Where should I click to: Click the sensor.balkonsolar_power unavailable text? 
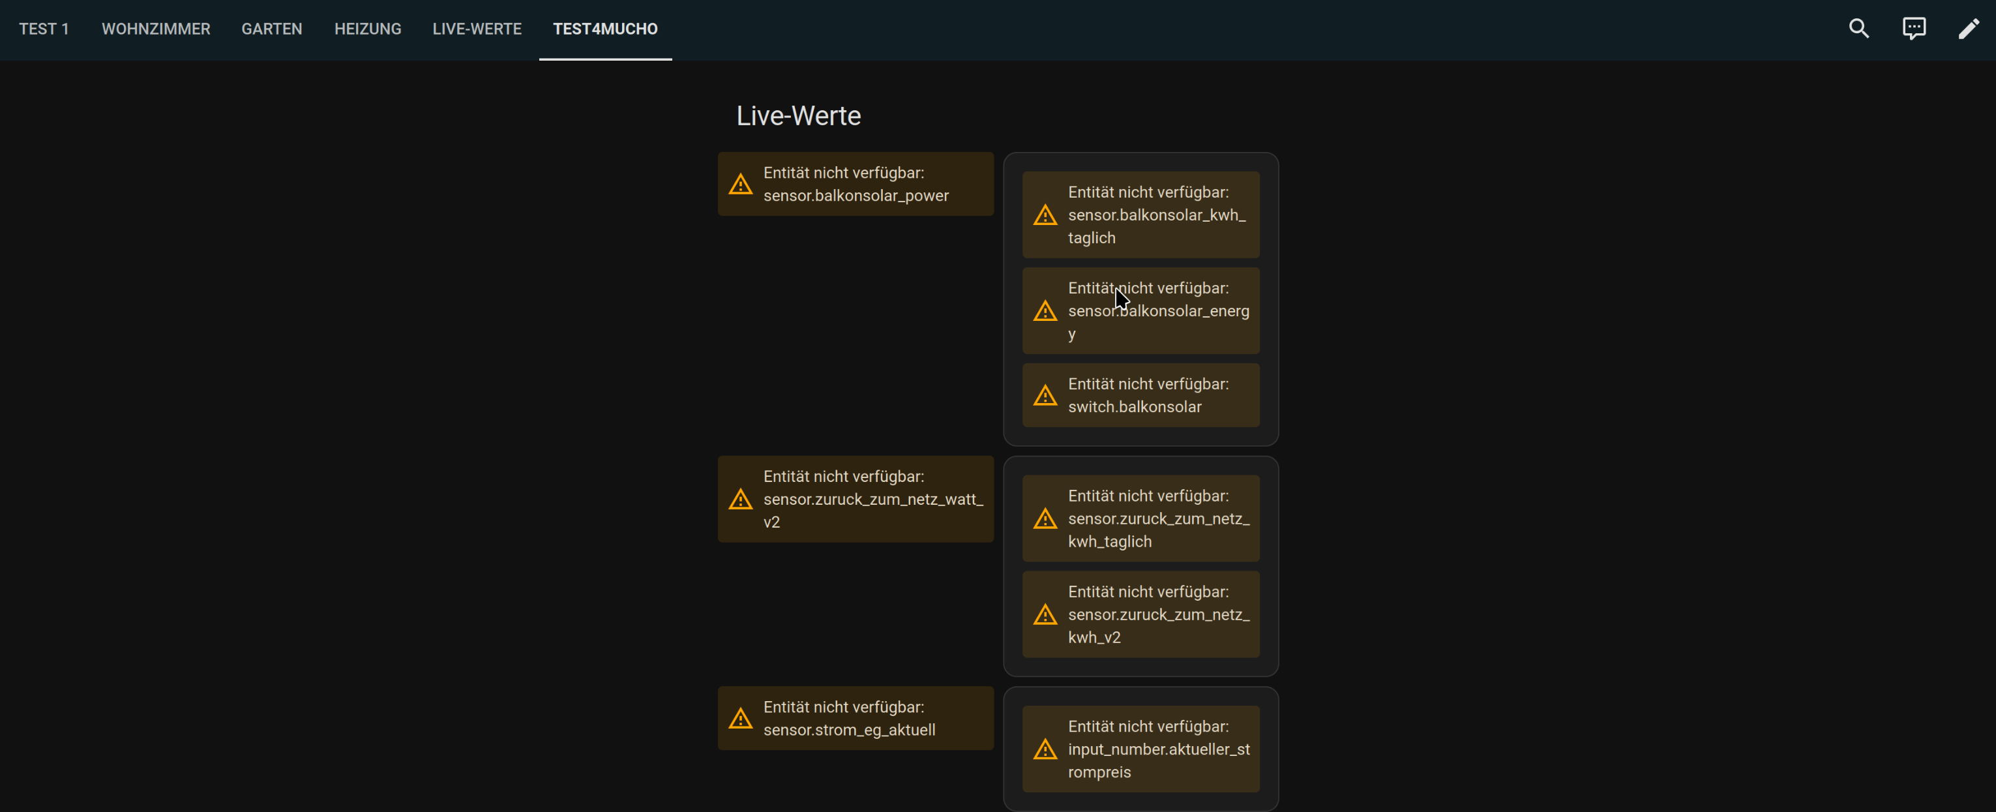(856, 185)
